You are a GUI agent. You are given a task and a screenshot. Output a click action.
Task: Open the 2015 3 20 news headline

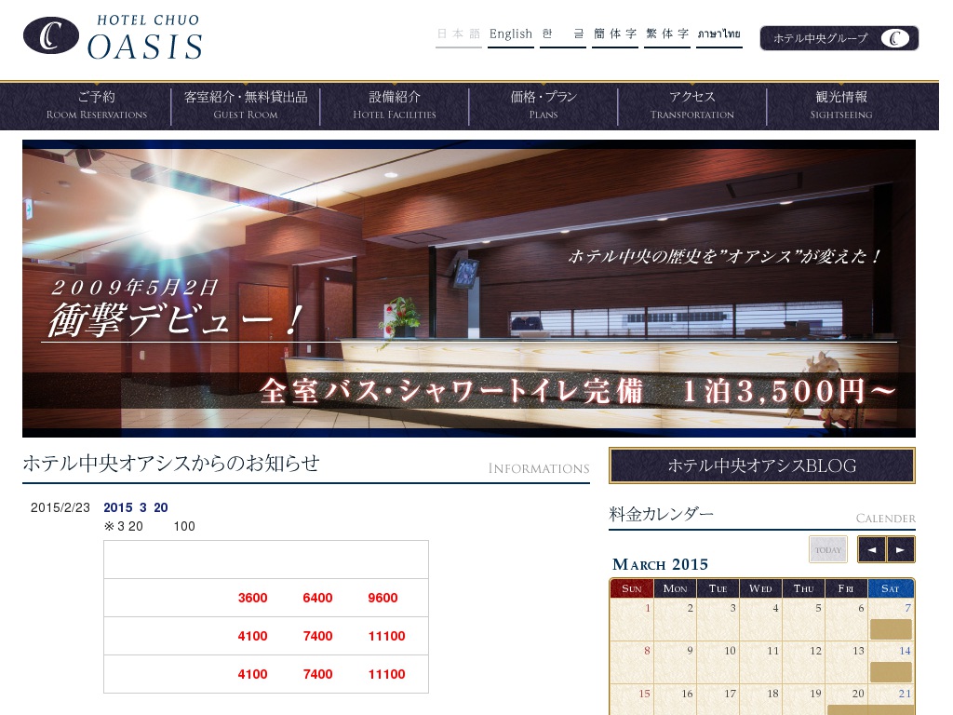[136, 507]
